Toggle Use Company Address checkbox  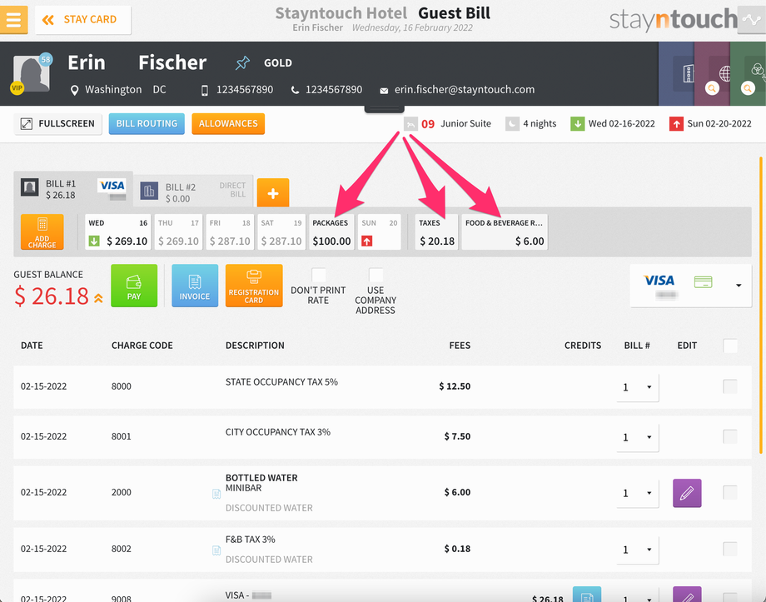tap(376, 275)
